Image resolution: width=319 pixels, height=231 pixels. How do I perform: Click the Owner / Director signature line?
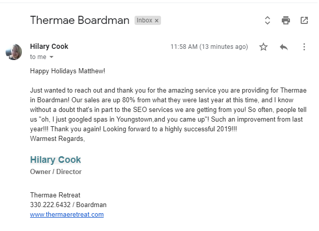coord(56,171)
